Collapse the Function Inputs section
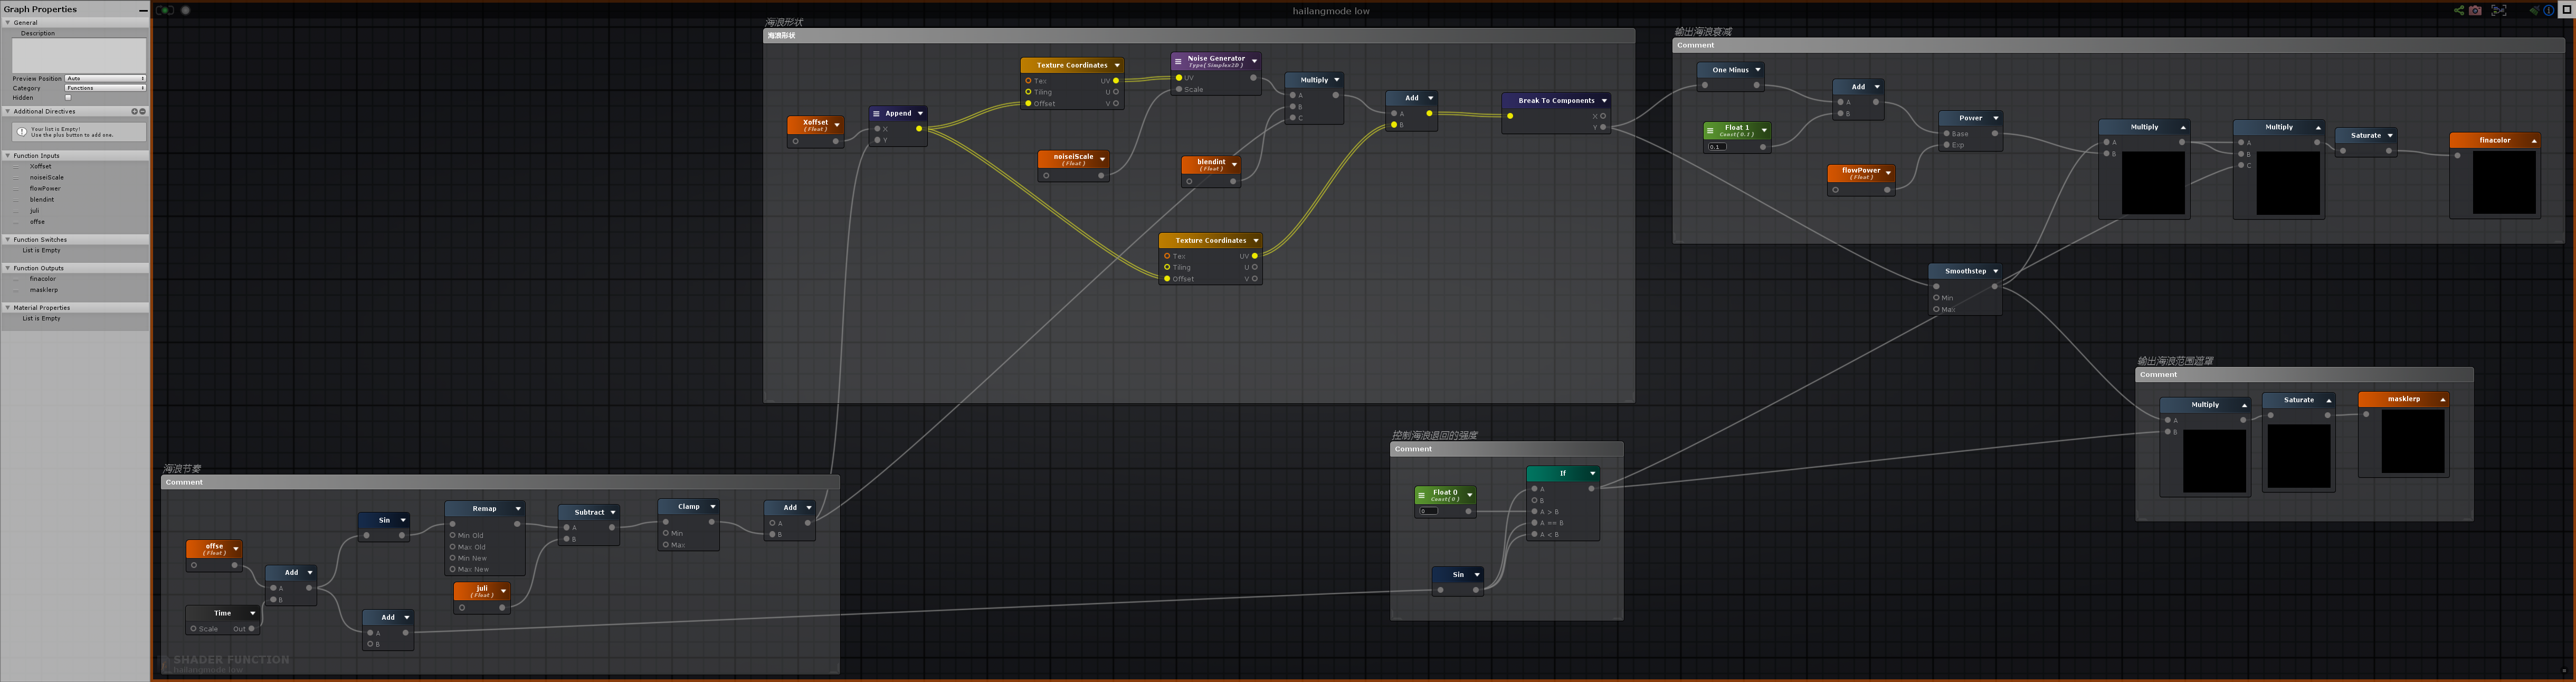 pos(8,155)
